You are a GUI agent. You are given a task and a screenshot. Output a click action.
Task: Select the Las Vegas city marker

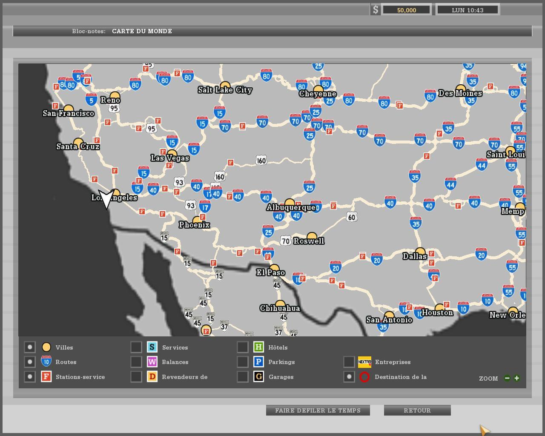(x=172, y=154)
